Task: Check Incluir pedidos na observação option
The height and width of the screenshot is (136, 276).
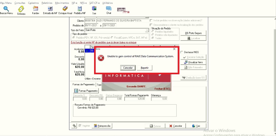Action: coord(151,21)
